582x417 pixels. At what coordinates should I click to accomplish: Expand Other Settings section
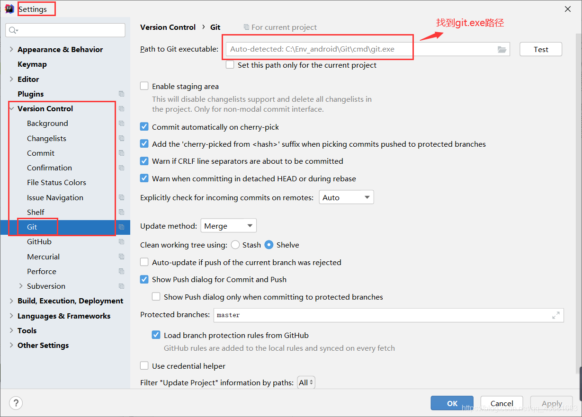click(11, 345)
